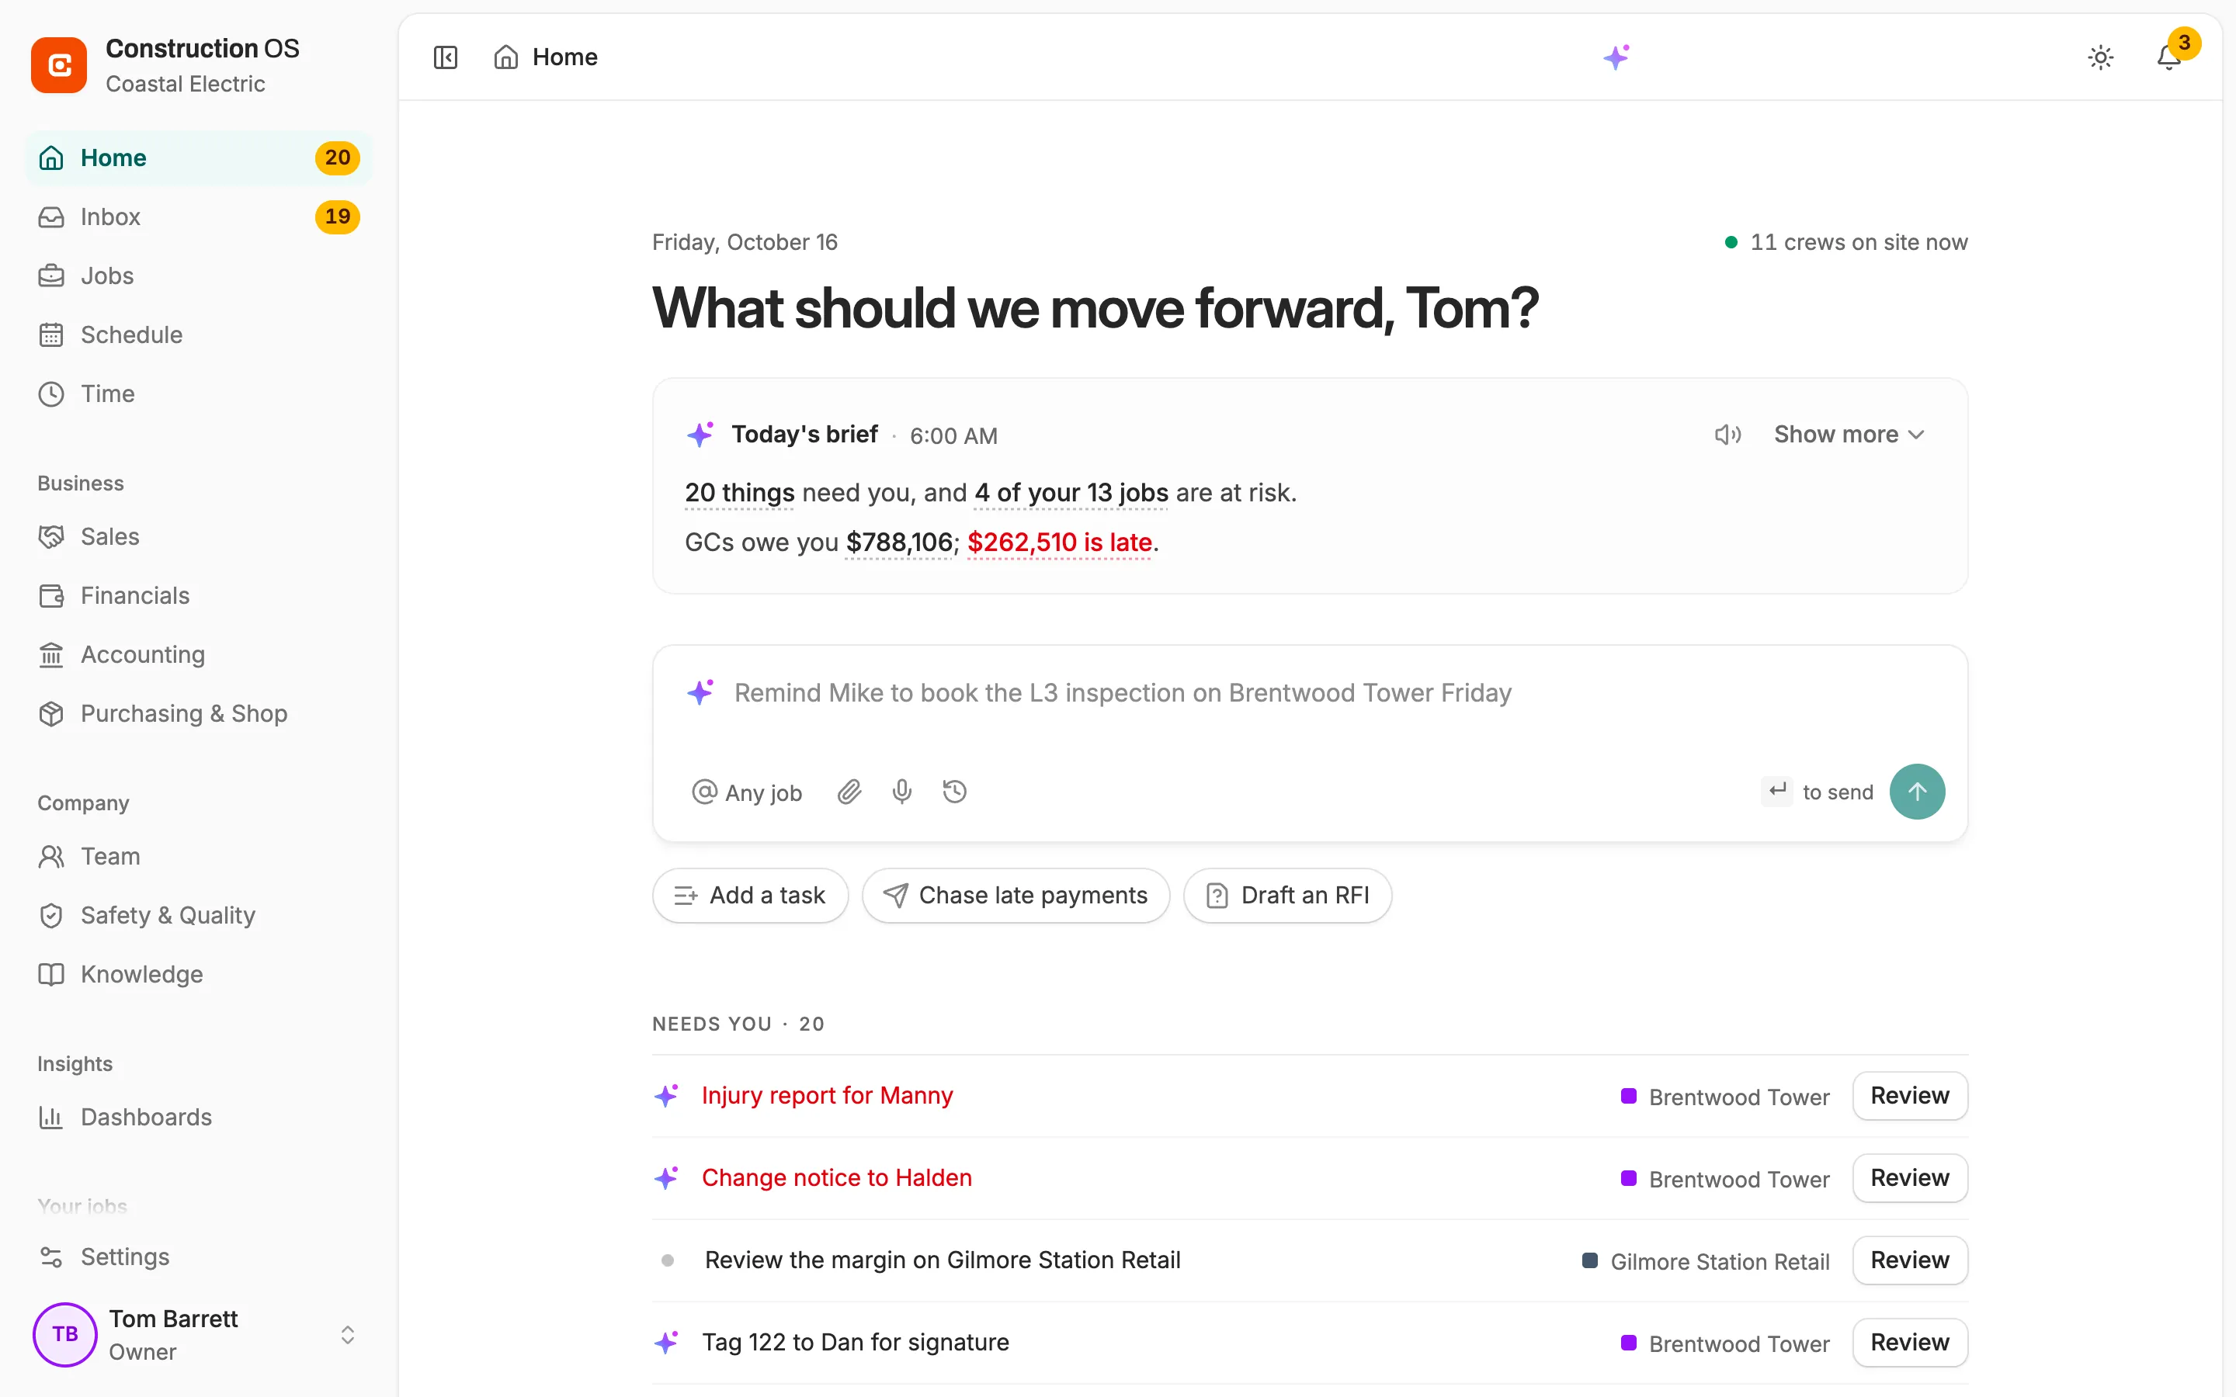Screen dimensions: 2236x1397
Task: Open Schedule in sidebar
Action: pos(199,335)
